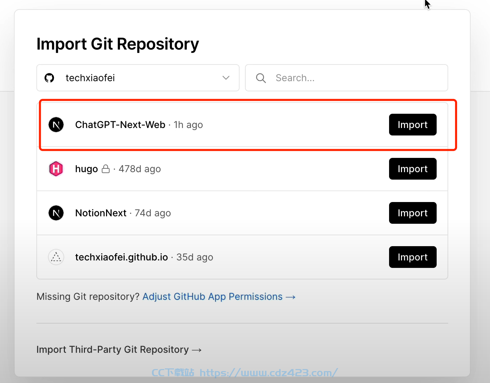Select the NotionNext repository name
The image size is (490, 383).
(101, 213)
